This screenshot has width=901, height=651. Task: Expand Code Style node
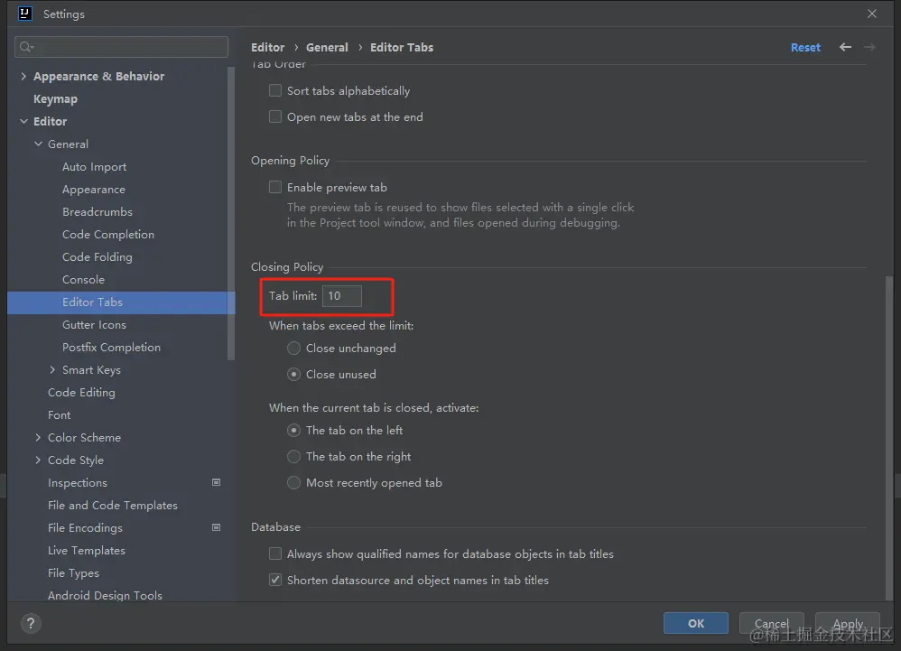[38, 460]
